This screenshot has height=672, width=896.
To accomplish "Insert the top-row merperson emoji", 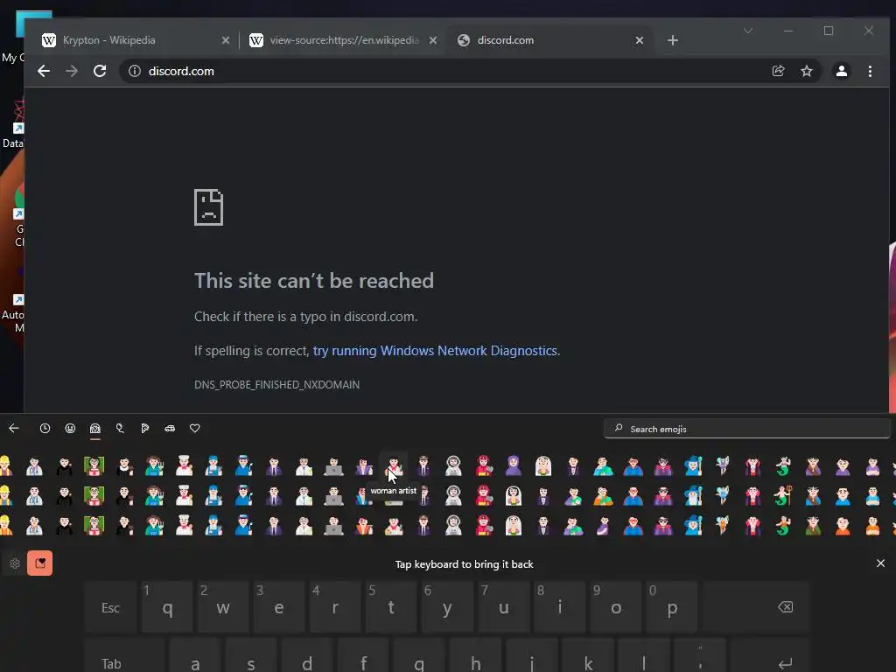I will 783,465.
